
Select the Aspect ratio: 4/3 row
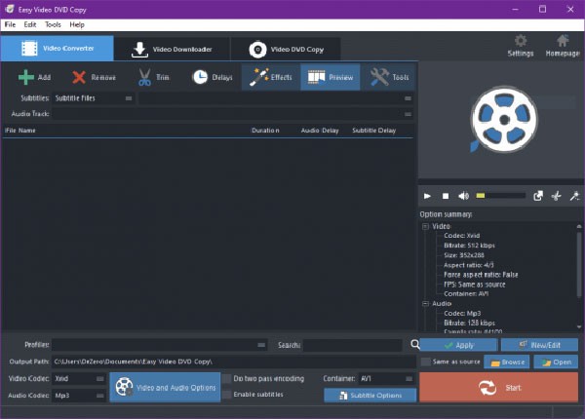pos(469,265)
